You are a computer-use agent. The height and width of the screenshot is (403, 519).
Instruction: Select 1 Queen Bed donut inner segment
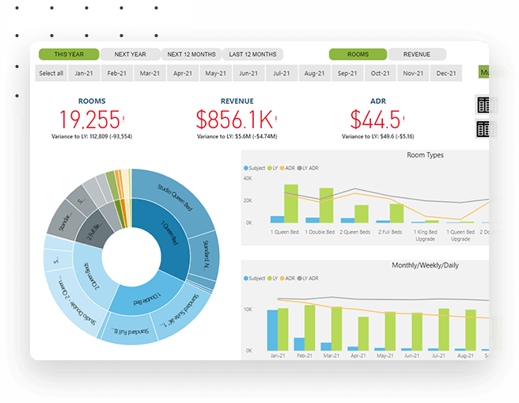[172, 235]
